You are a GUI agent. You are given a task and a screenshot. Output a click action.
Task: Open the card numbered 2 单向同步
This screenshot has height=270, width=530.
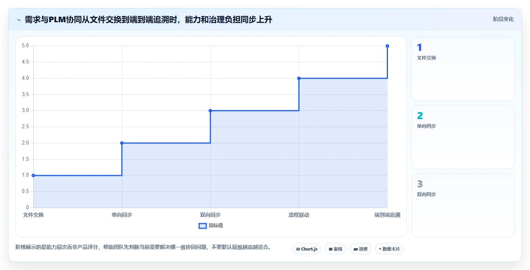coord(463,137)
